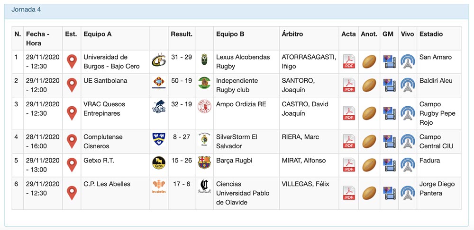This screenshot has height=230, width=474.
Task: Open PDF match report for Burgos vs Alcobendas
Action: pos(349,62)
